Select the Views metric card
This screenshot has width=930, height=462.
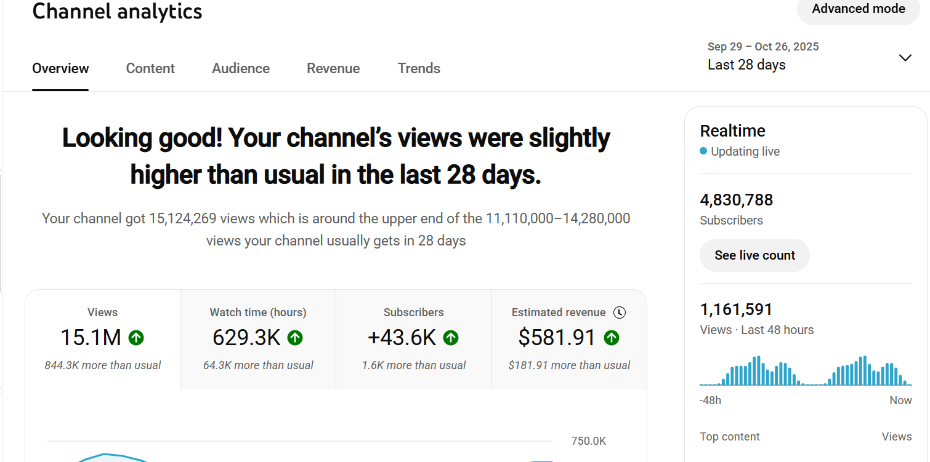point(103,340)
